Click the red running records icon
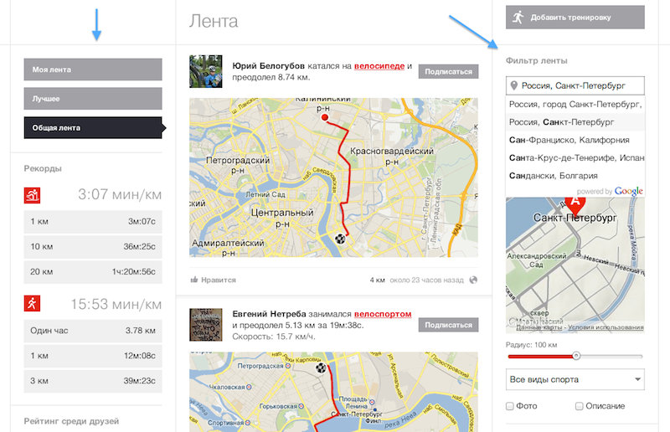670x432 pixels. point(32,302)
